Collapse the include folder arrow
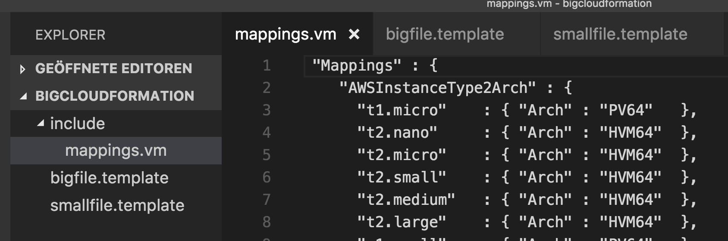728x241 pixels. 41,124
